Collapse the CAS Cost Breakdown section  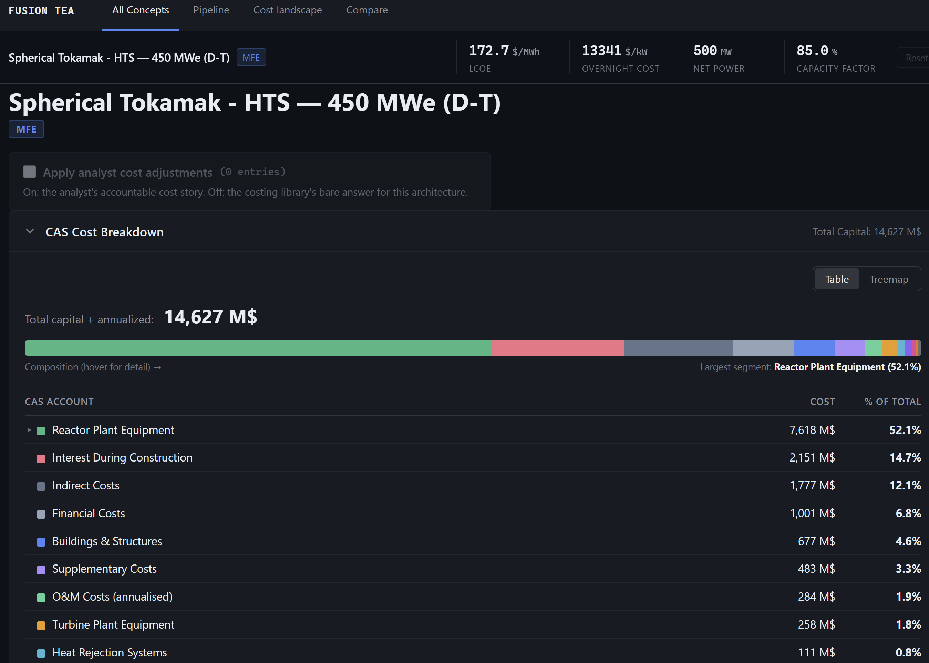coord(30,231)
